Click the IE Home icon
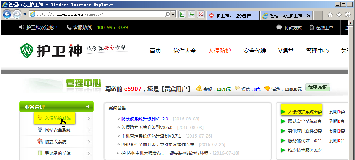 (330, 15)
